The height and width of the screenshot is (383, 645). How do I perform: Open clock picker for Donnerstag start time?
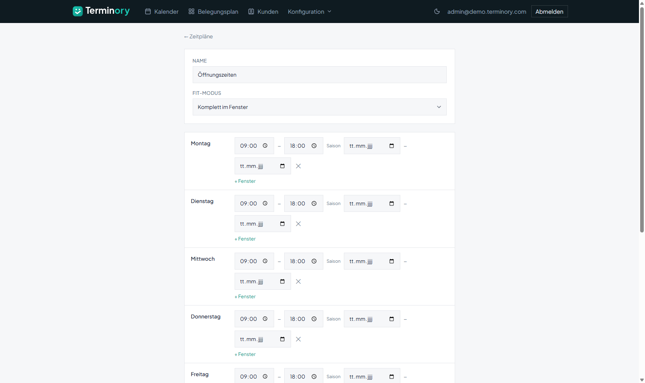pyautogui.click(x=265, y=319)
